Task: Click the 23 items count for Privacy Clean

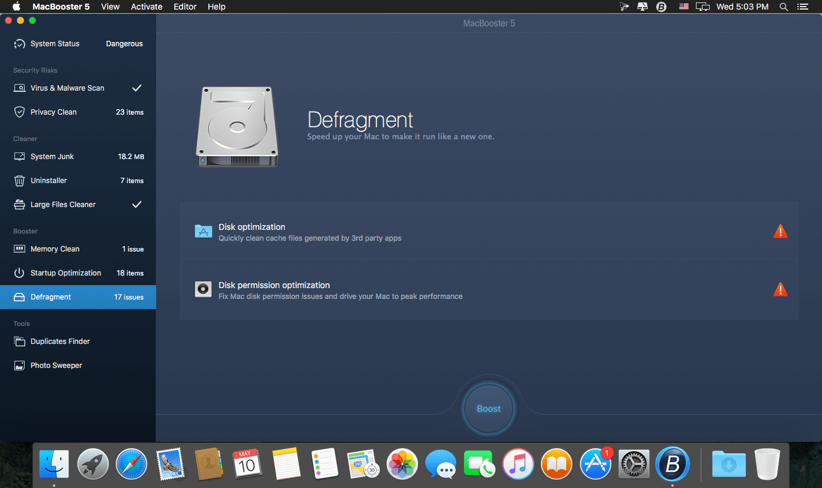Action: click(130, 112)
